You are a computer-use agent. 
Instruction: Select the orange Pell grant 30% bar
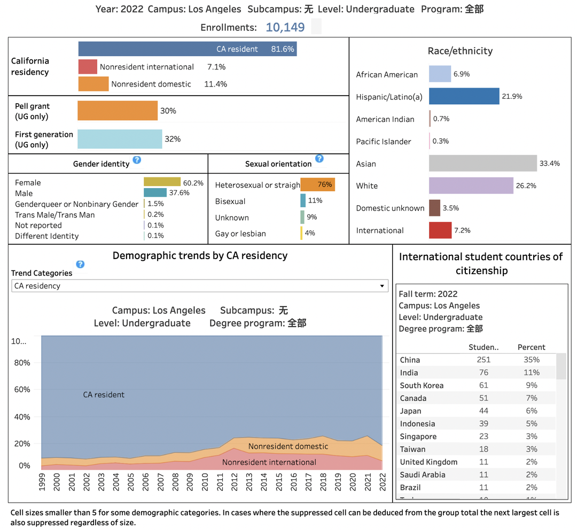(x=118, y=111)
